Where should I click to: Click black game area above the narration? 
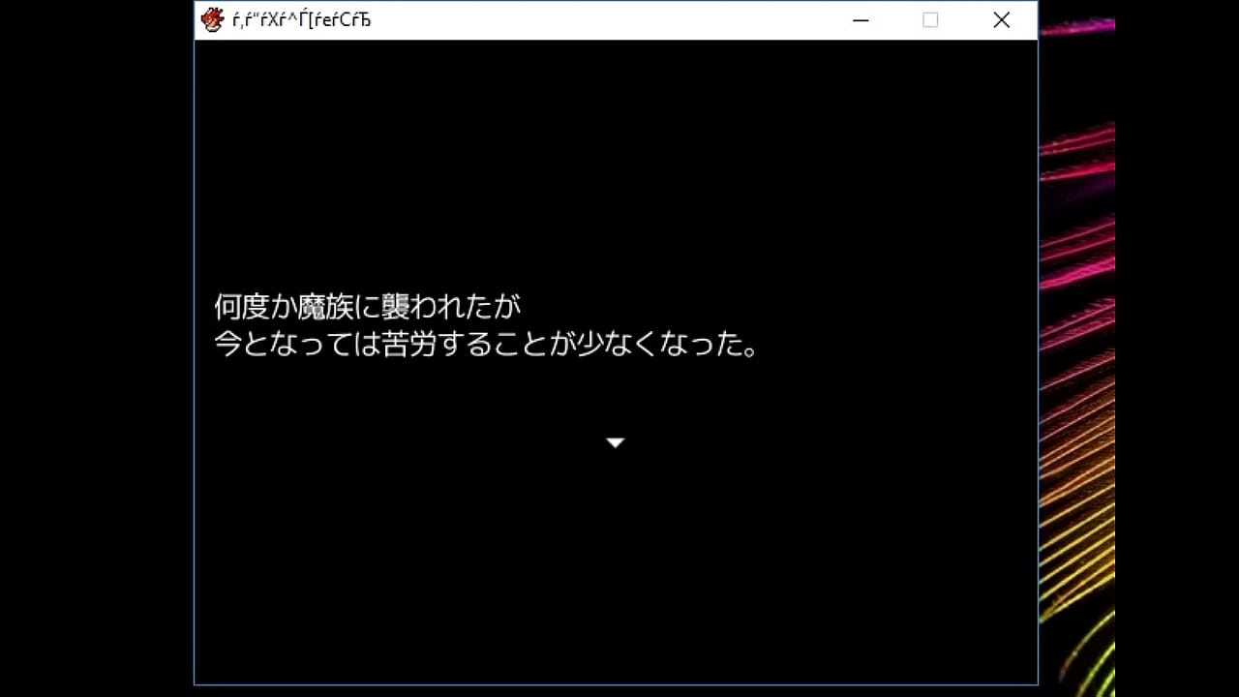615,165
